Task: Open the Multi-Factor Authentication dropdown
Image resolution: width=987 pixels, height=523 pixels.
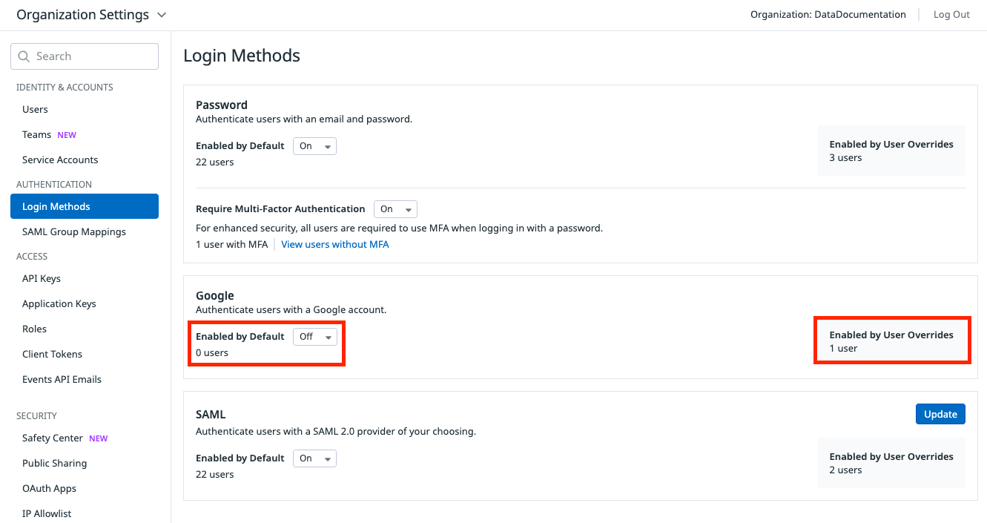Action: tap(395, 208)
